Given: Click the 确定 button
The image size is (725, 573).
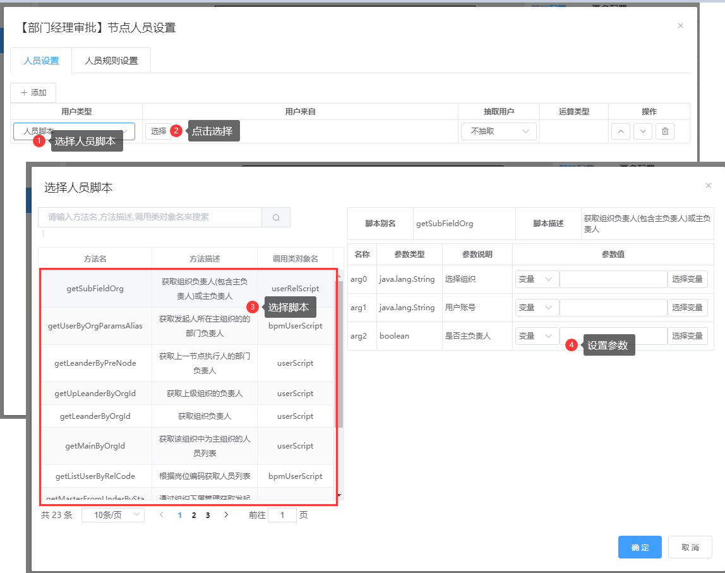Looking at the screenshot, I should tap(639, 547).
